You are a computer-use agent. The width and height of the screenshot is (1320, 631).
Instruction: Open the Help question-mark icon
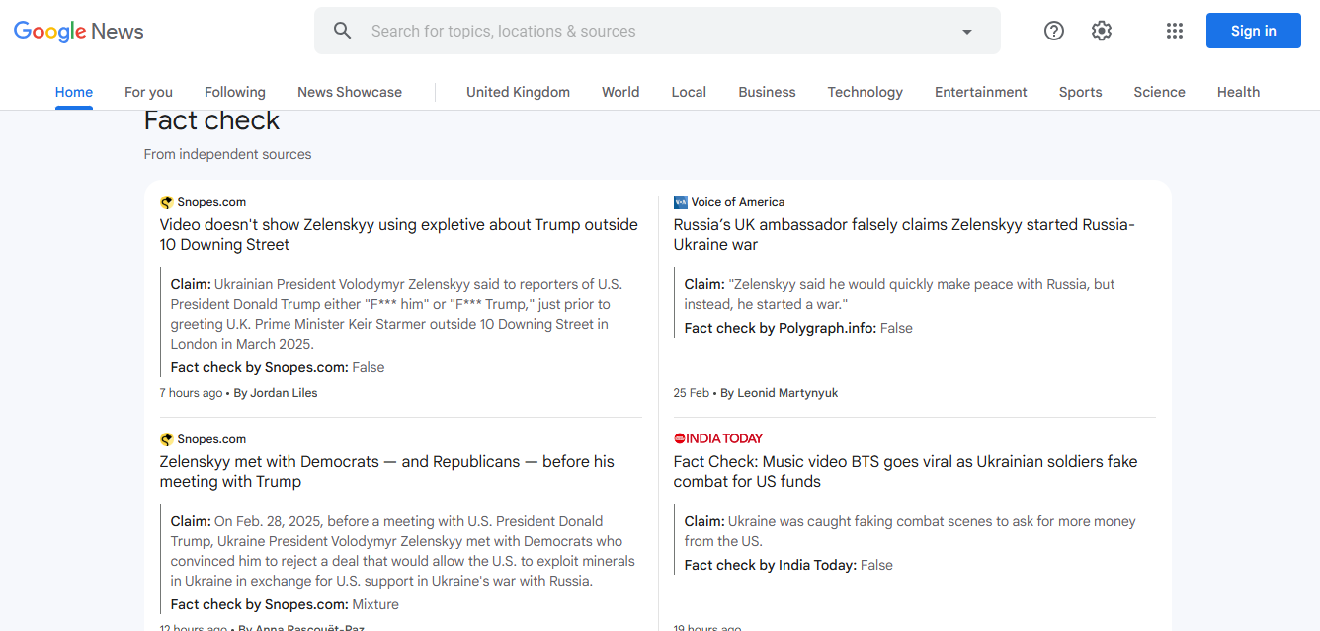pos(1054,31)
